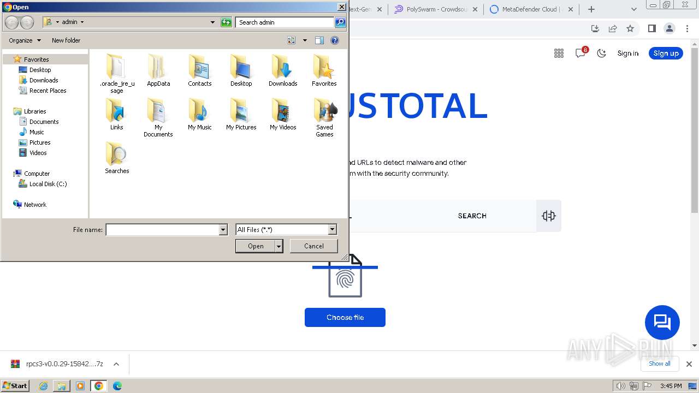Expand admin breadcrumb arrow in address bar
Screen dimensions: 699x393
tap(82, 22)
